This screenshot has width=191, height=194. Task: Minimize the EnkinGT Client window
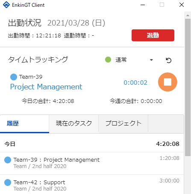pos(143,5)
